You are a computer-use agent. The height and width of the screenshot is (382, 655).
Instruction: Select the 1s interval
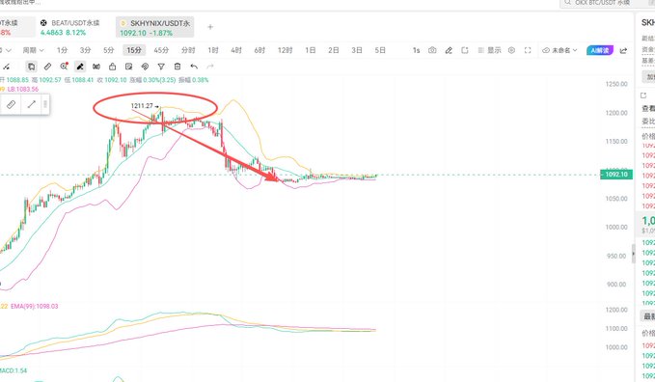416,50
